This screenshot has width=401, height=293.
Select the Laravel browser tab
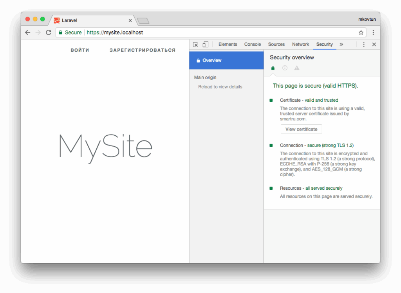[93, 20]
